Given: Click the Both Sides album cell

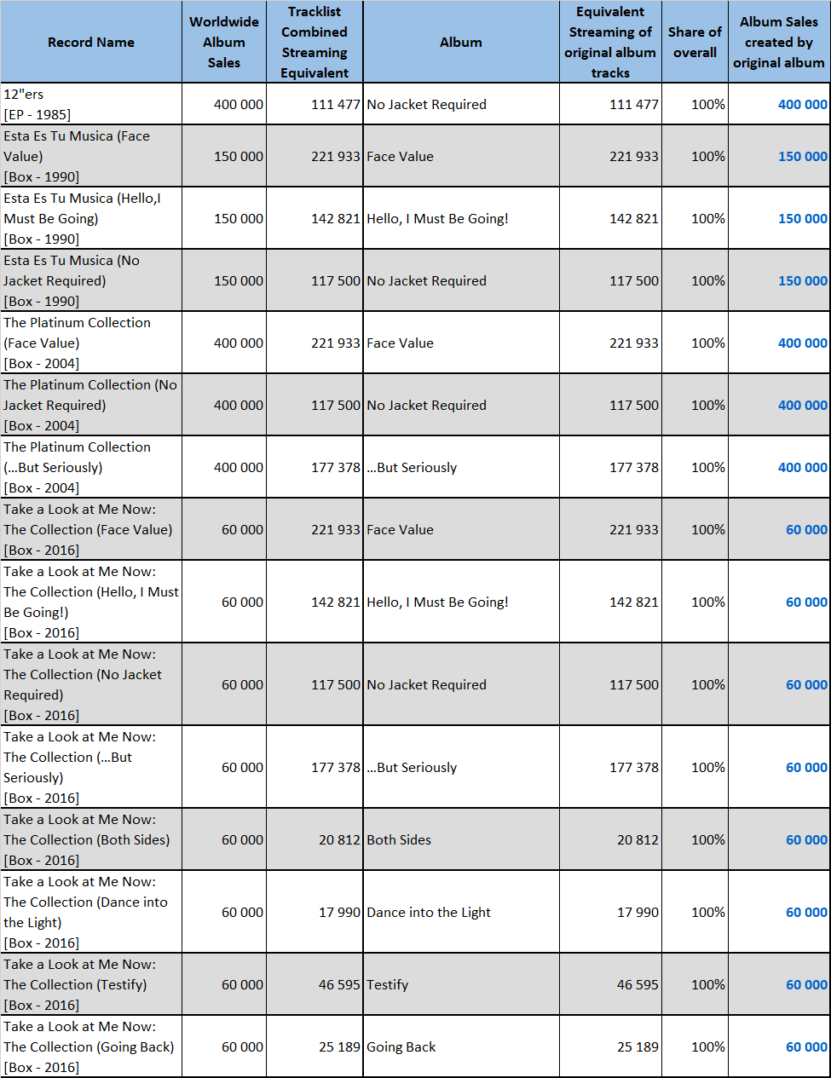Looking at the screenshot, I should coord(461,839).
